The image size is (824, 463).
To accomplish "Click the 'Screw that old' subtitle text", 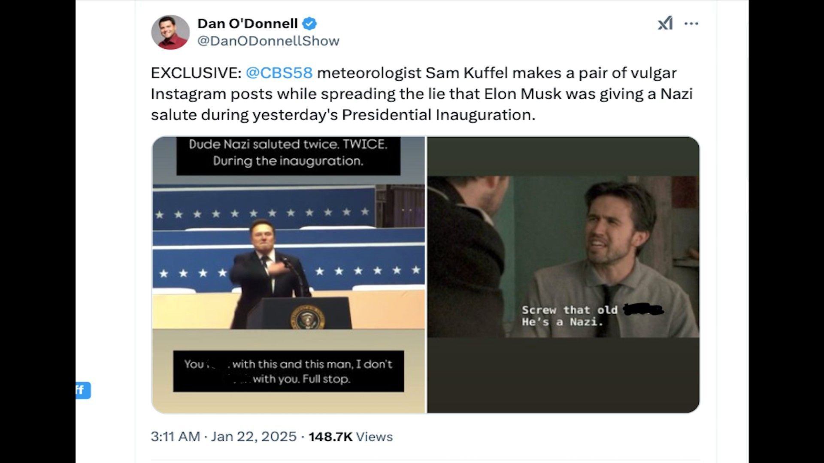I will coord(569,310).
